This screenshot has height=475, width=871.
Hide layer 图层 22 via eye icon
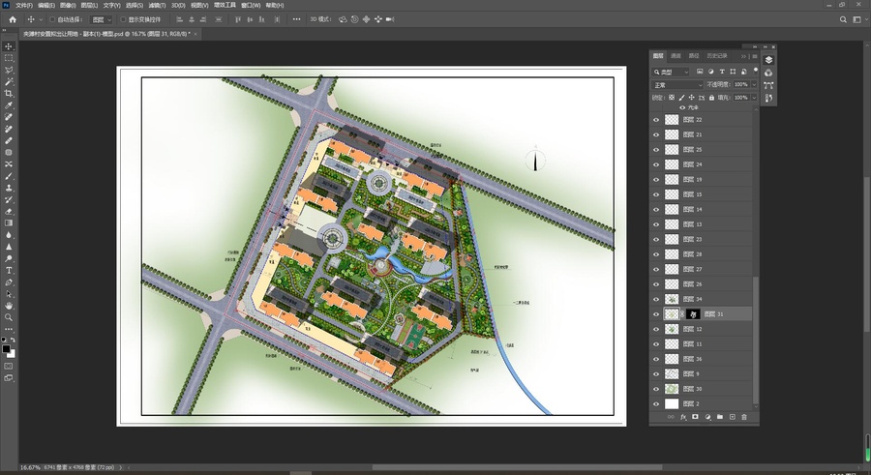coord(656,119)
